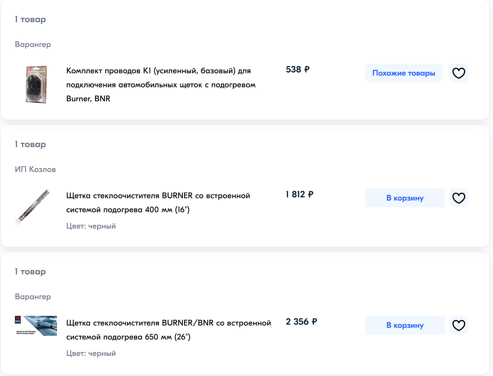Viewport: 493px width, 376px height.
Task: Click heart icon for the 400 mm wiper
Action: (x=459, y=198)
